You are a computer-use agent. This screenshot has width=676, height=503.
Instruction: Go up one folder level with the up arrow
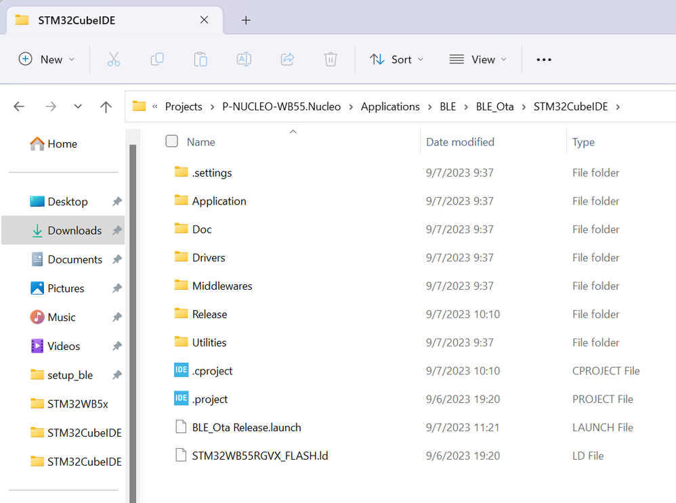pos(106,106)
